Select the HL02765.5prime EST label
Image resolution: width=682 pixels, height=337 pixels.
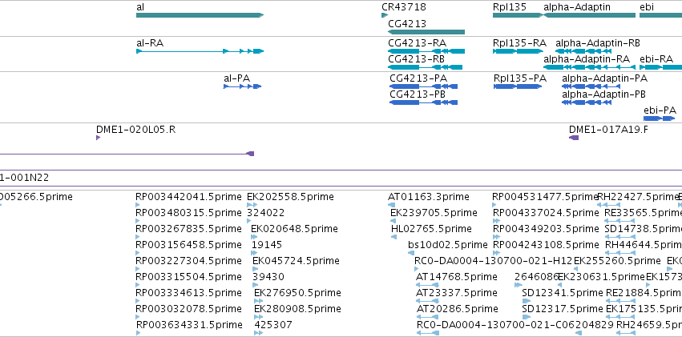(x=431, y=229)
